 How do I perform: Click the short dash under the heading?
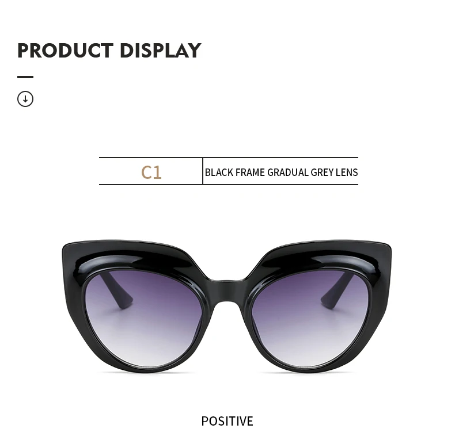(25, 77)
